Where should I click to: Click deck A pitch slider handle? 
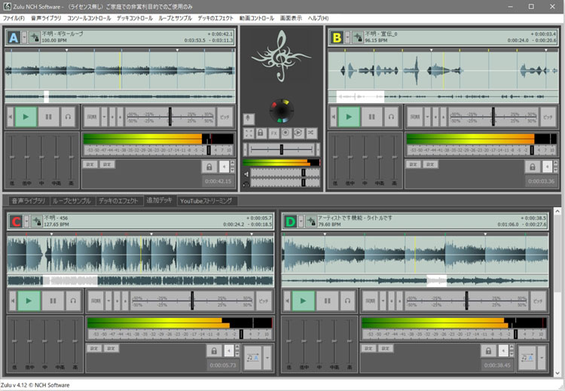coord(170,117)
